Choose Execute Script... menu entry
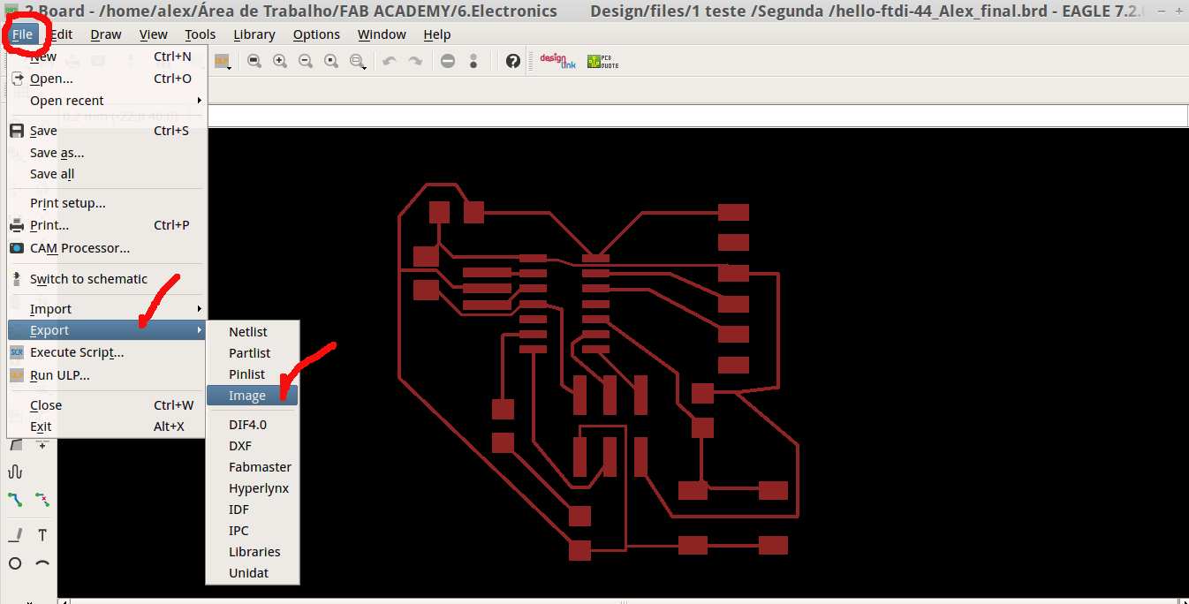 [x=106, y=352]
